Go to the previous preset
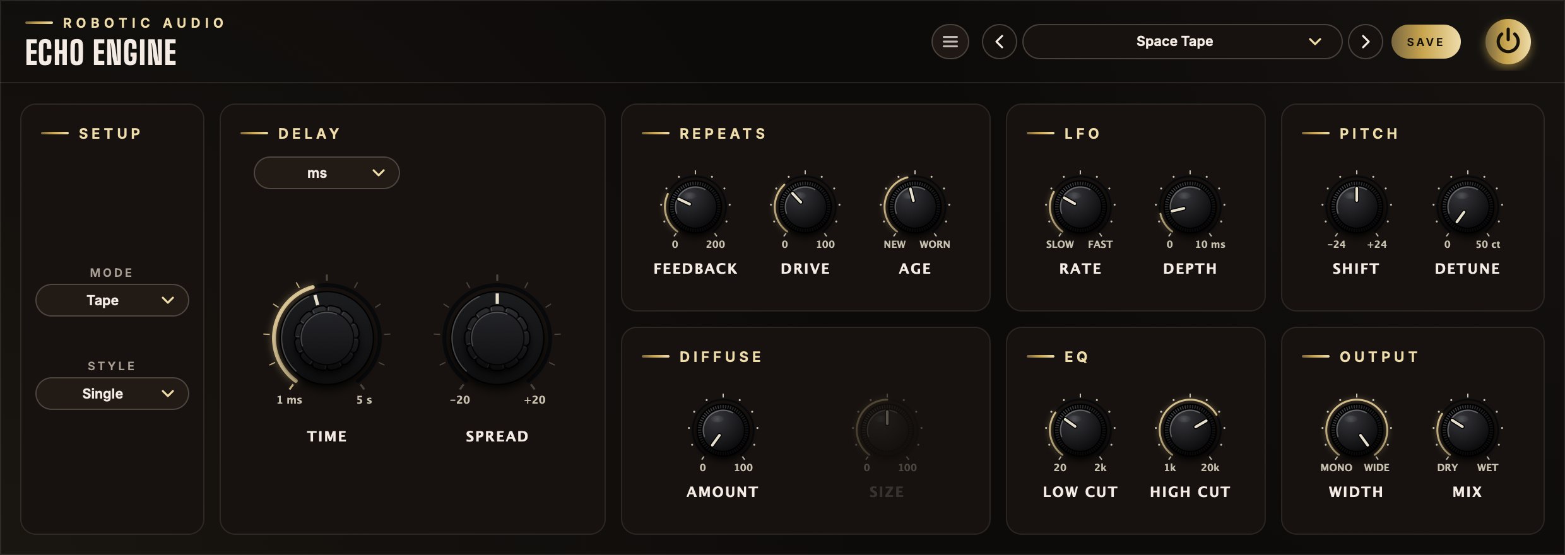 point(999,42)
